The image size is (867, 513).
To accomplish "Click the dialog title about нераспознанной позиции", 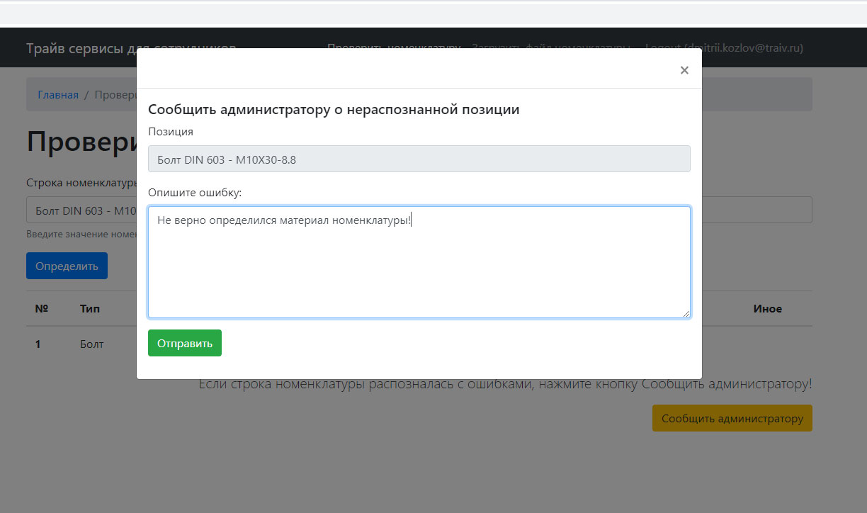I will [x=334, y=110].
